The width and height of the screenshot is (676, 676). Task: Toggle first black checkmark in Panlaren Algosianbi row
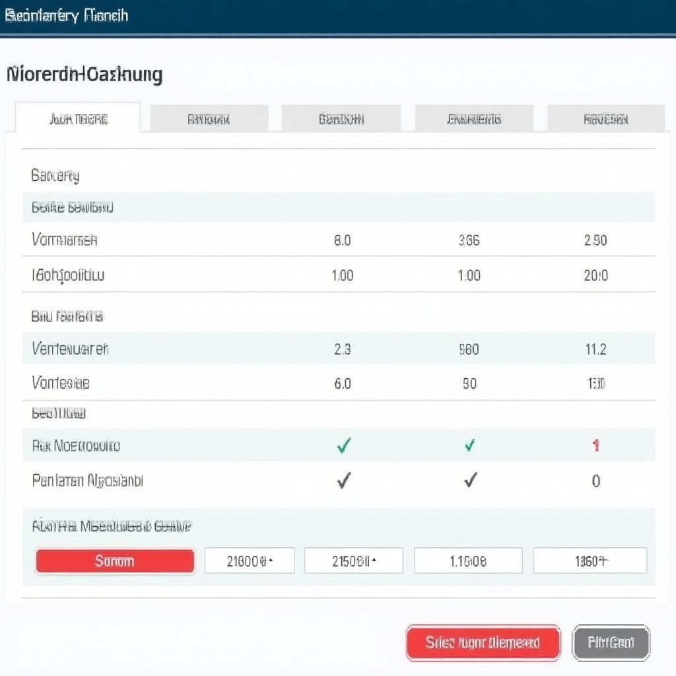(x=343, y=481)
